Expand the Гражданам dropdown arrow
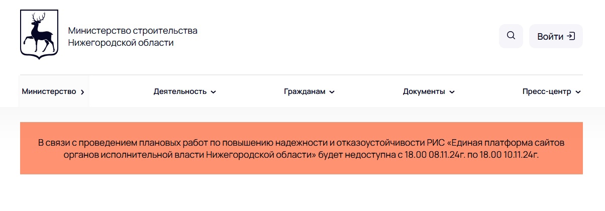The width and height of the screenshot is (605, 211). [332, 92]
